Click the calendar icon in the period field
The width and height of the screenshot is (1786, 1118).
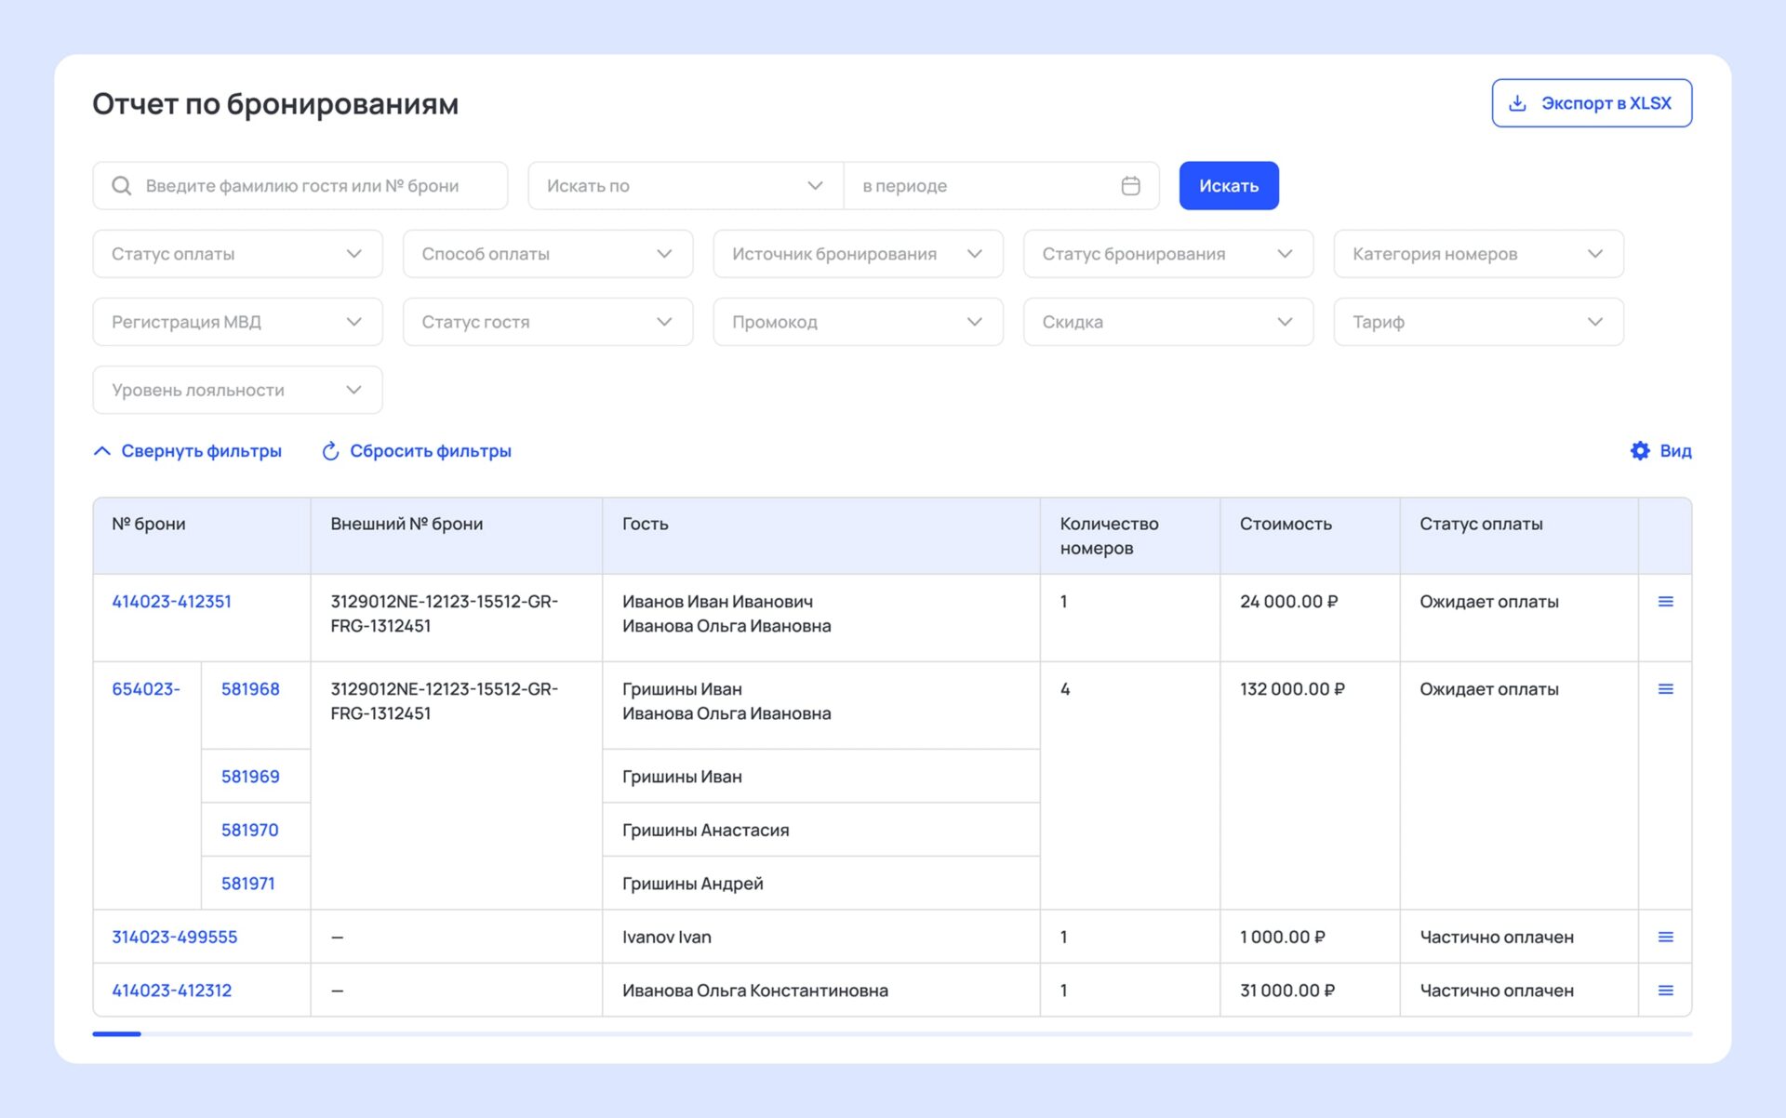coord(1130,186)
